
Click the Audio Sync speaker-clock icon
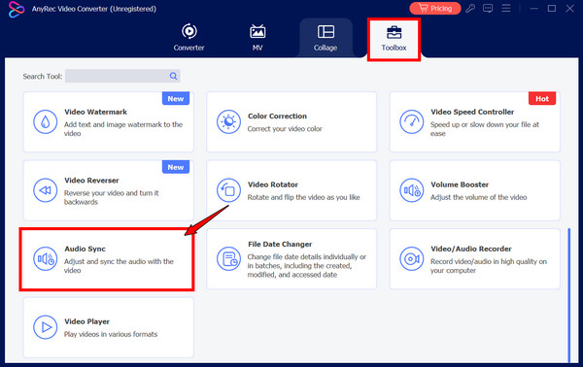click(45, 259)
